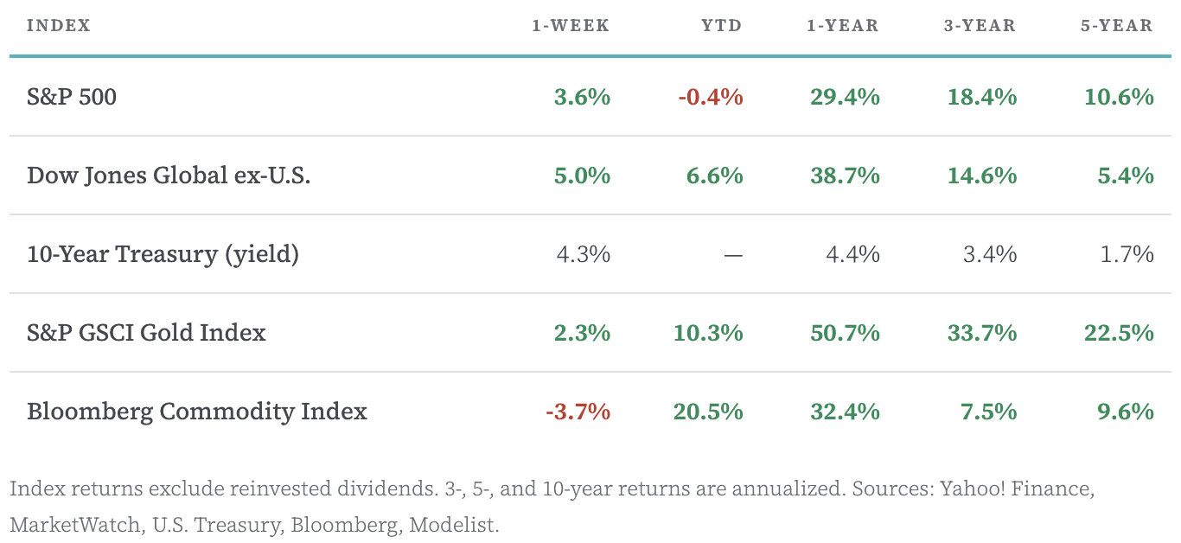Click the 5-YEAR column header
Image resolution: width=1181 pixels, height=543 pixels.
1116,26
